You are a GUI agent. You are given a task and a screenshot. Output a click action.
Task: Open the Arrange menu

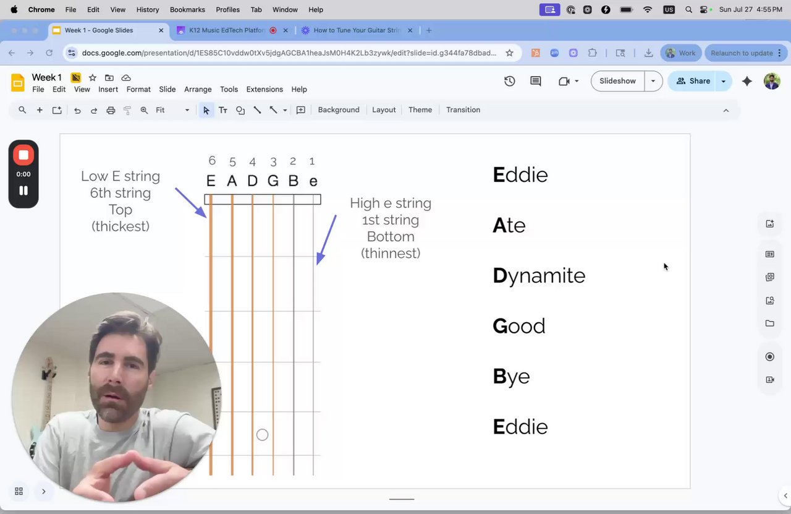pos(198,90)
